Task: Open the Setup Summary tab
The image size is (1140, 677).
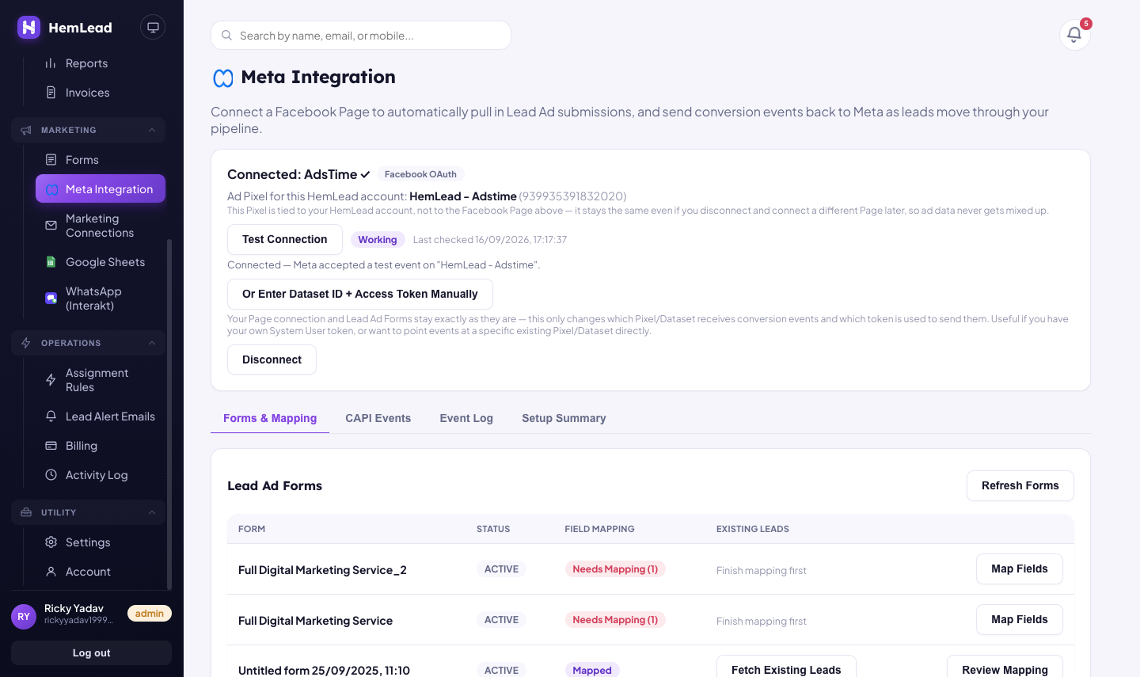Action: coord(564,418)
